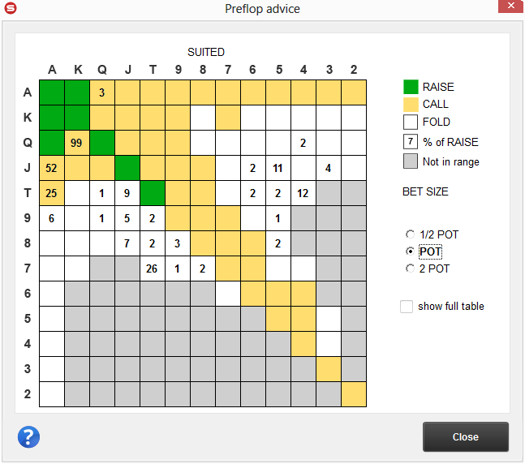Image resolution: width=525 pixels, height=464 pixels.
Task: Close the Preflop advice window
Action: coord(465,436)
